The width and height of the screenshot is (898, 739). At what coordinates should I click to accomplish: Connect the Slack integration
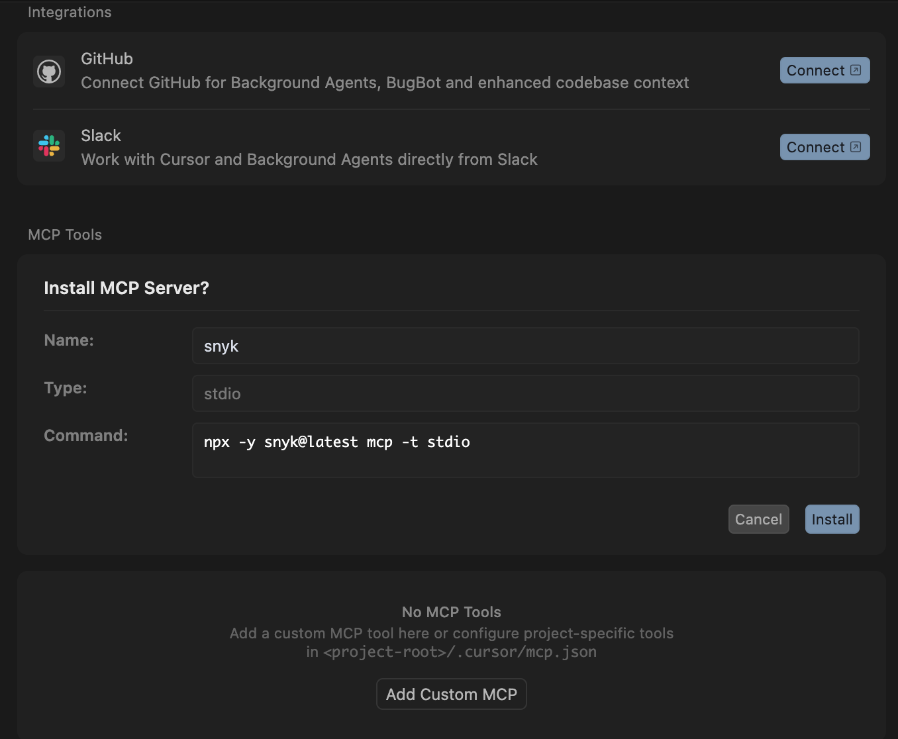[824, 147]
